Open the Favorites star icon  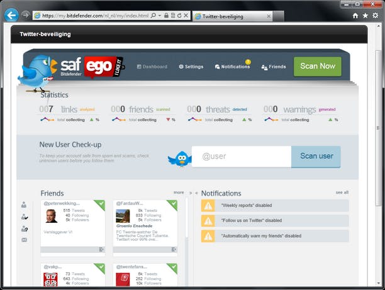click(x=365, y=16)
